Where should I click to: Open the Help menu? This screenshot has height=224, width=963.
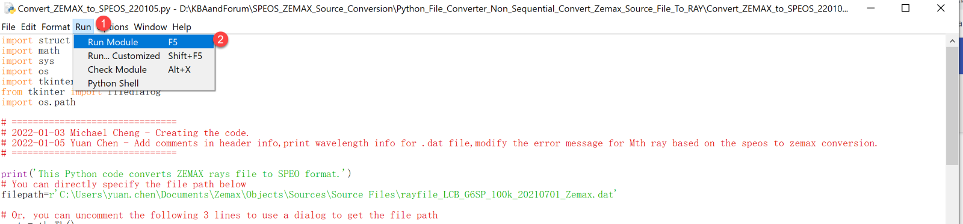(x=182, y=27)
